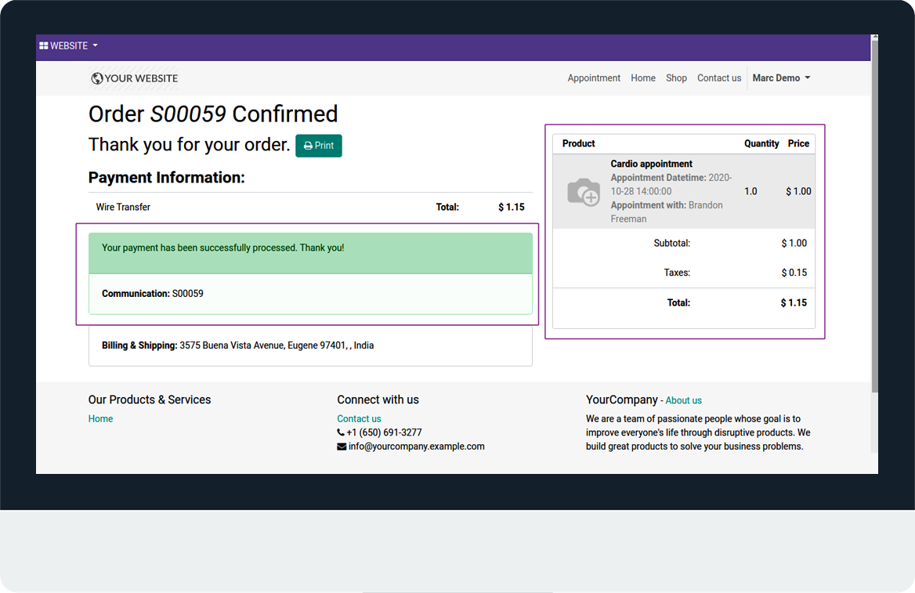The image size is (915, 593).
Task: Click the Appointment Datetime detail text
Action: (671, 184)
